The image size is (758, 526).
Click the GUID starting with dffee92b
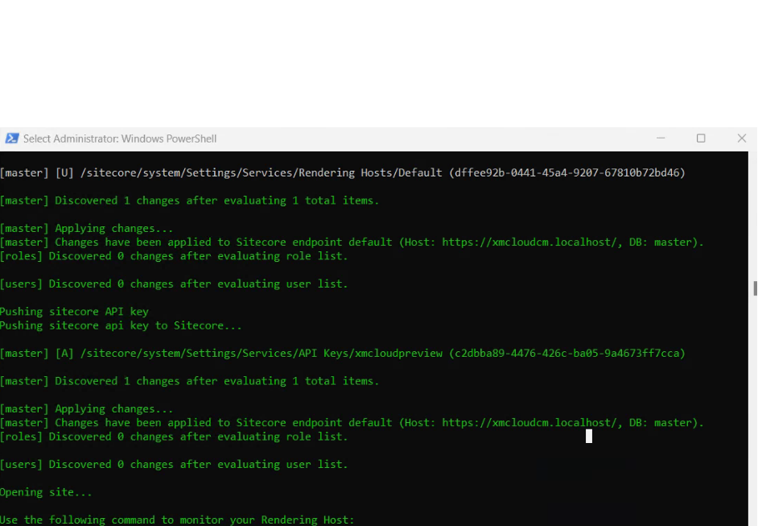coord(567,173)
